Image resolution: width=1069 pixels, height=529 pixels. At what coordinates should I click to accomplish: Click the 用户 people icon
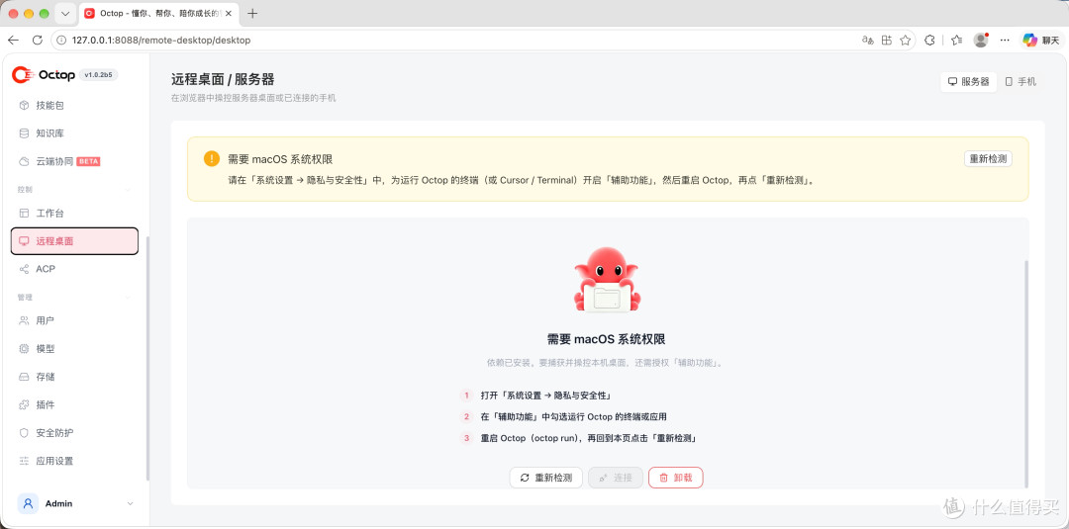(x=24, y=320)
